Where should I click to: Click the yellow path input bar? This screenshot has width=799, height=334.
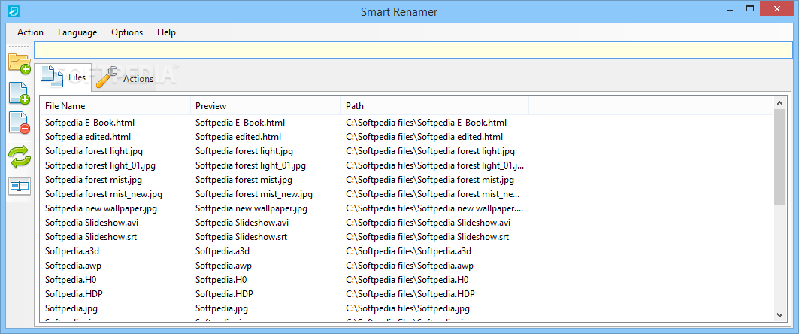pos(413,50)
